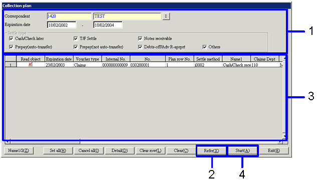Screen dimensions: 320x183
Task: Click the Cancel all(I) button
Action: pos(89,151)
